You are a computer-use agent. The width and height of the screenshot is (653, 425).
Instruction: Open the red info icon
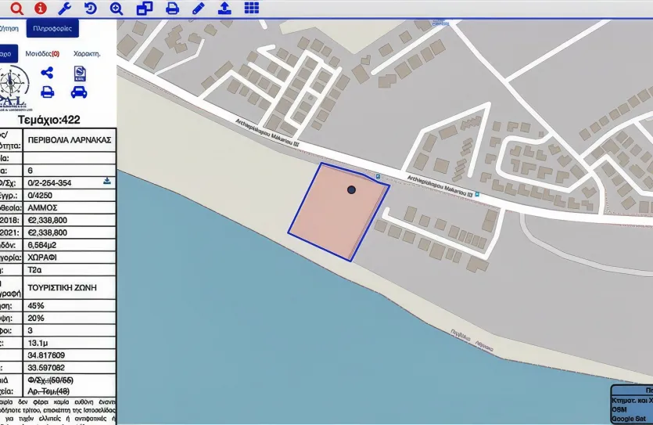coord(40,9)
